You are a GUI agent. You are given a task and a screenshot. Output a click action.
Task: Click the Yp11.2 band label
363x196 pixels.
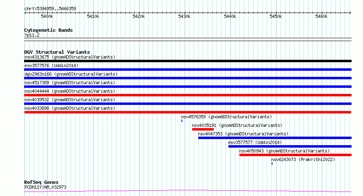32,35
